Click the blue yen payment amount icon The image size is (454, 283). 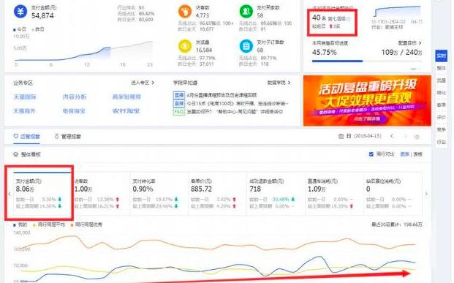(20, 12)
